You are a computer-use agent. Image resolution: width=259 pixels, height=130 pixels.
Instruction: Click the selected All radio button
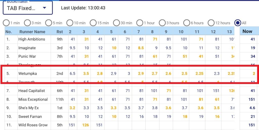[x=238, y=23]
